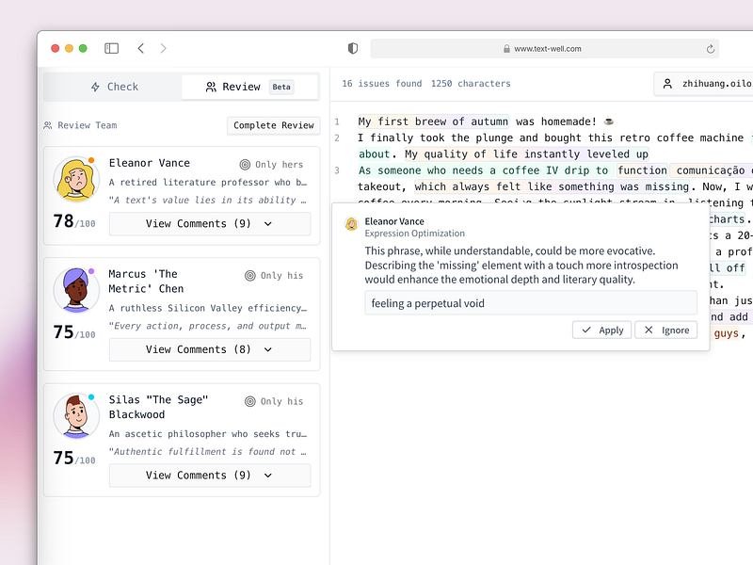Click the people icon on Review tab
Viewport: 753px width, 565px height.
211,87
